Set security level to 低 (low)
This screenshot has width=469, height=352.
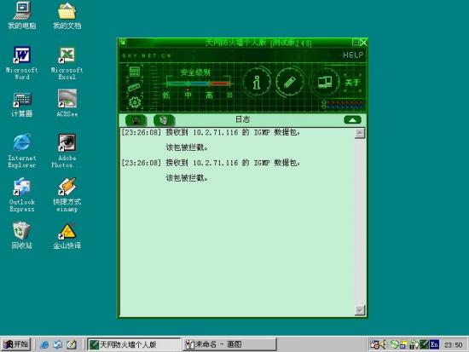click(166, 95)
